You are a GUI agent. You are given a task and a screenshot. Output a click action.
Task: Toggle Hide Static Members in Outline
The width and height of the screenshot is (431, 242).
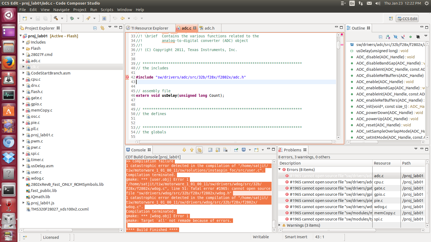[403, 37]
